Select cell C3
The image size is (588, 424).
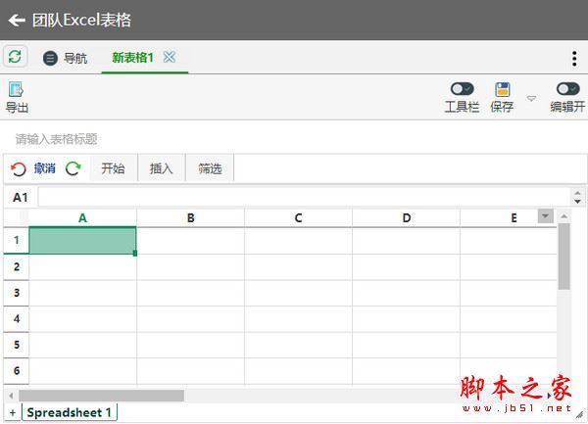(x=298, y=293)
